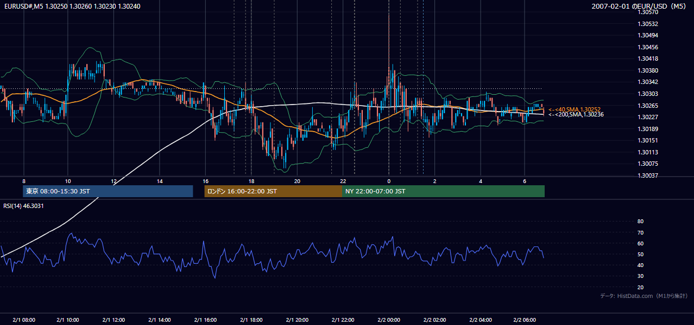The width and height of the screenshot is (694, 325).
Task: Click hour tick 0 below the price chart
Action: 389,181
